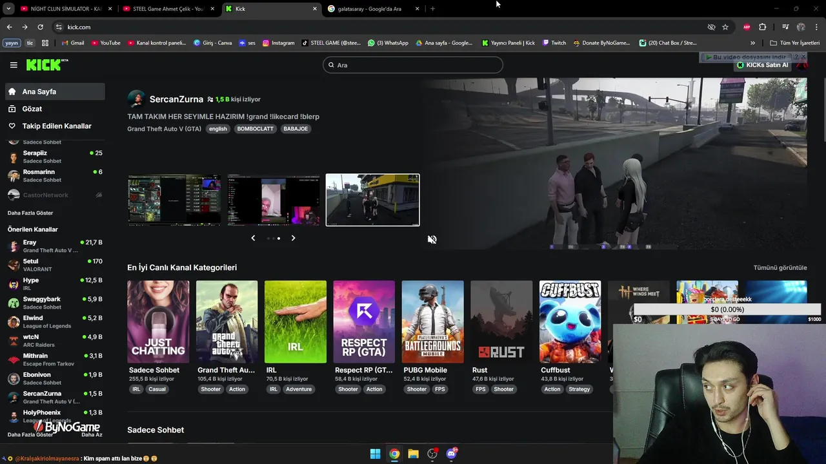The image size is (826, 464).
Task: Click the english tag
Action: (218, 129)
